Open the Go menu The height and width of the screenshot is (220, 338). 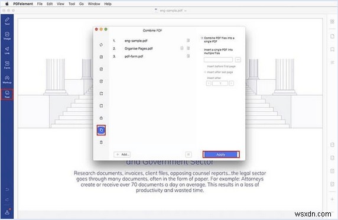[82, 4]
